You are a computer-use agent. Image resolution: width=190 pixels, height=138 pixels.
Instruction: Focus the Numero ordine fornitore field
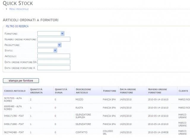(x=54, y=39)
